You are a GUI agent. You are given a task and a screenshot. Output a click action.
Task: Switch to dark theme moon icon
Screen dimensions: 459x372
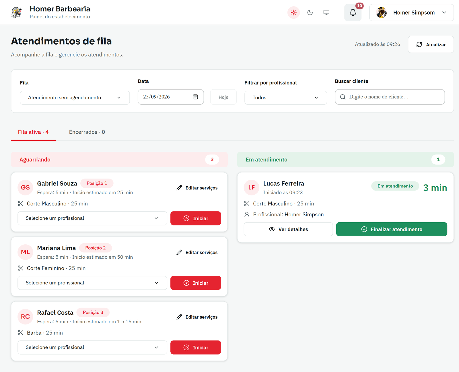[x=310, y=13]
